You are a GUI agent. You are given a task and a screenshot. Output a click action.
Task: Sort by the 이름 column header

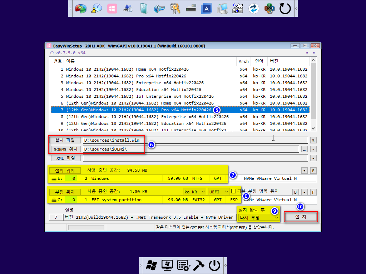tap(150, 61)
